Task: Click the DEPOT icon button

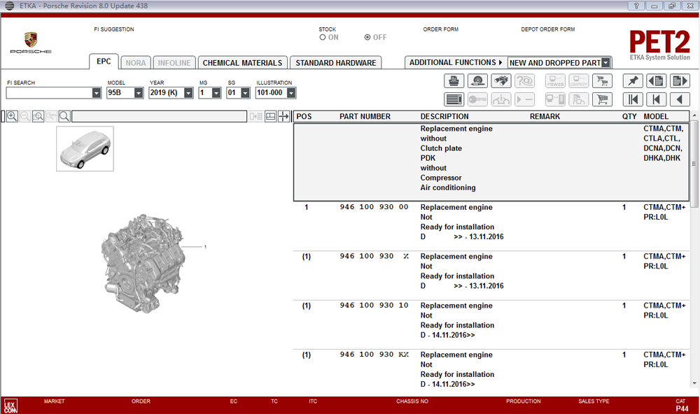Action: [579, 80]
